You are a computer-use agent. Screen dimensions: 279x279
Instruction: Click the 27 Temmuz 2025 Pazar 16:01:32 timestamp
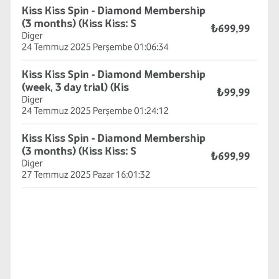(86, 175)
